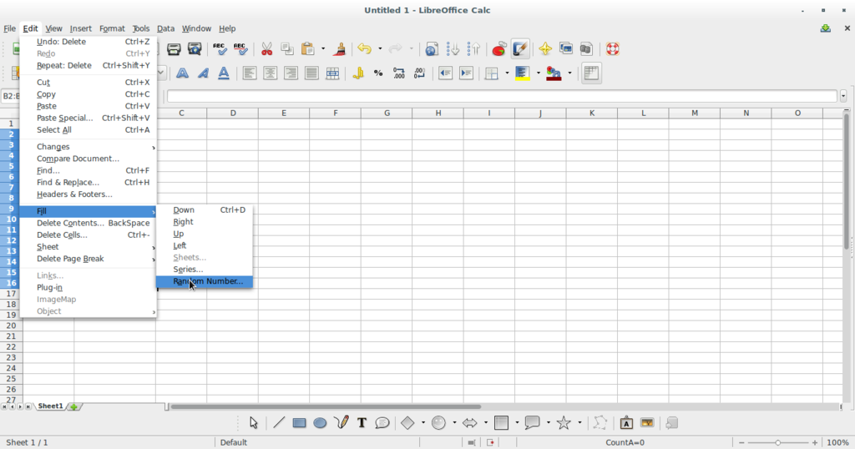Toggle AutoSpellcheck icon
The image size is (855, 449).
pos(240,49)
